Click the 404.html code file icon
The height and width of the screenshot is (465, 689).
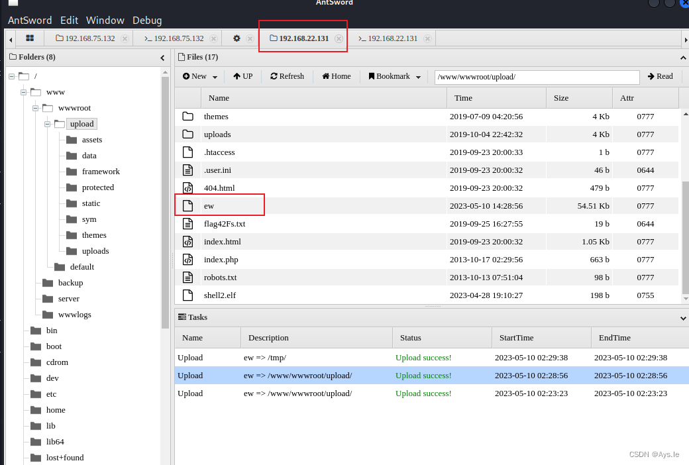[187, 188]
